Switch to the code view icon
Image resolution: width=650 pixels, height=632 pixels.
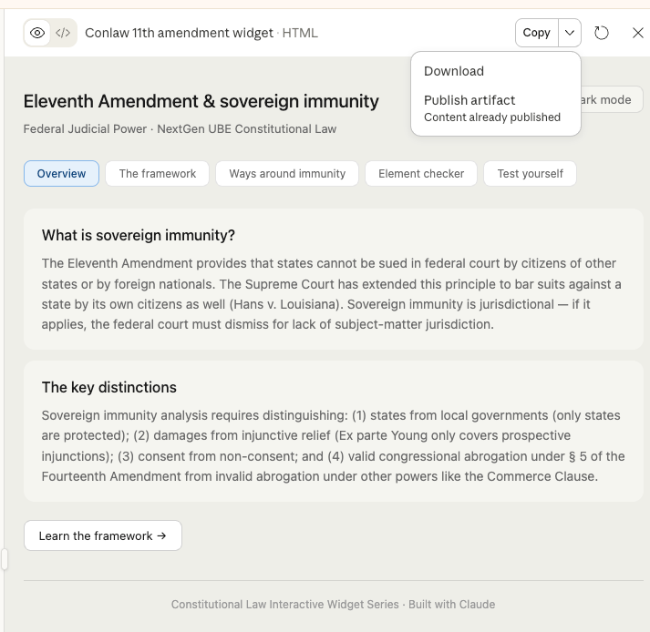(x=63, y=33)
